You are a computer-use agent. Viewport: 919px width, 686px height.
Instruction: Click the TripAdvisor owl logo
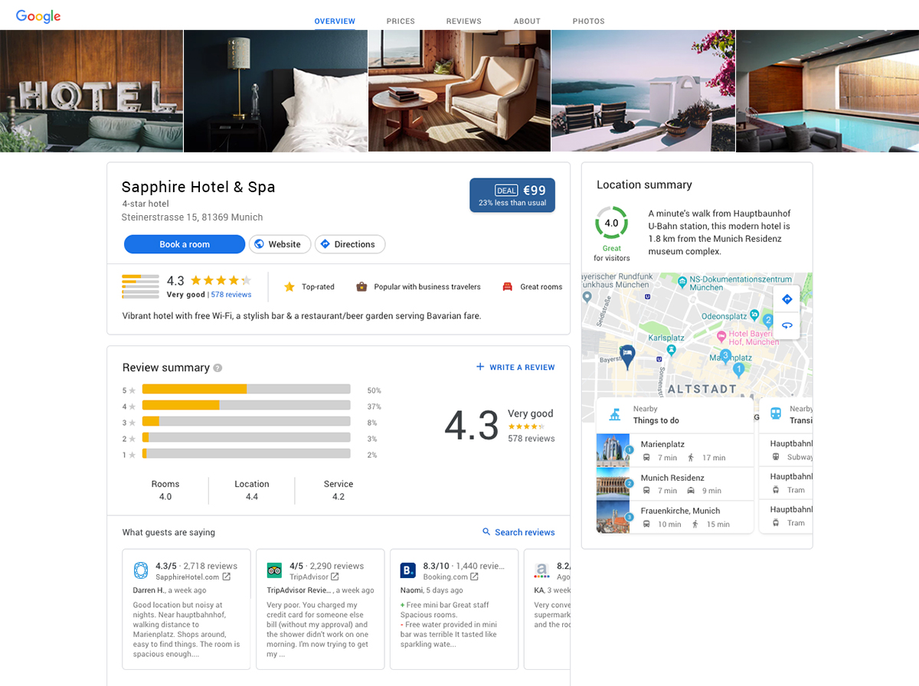click(274, 570)
